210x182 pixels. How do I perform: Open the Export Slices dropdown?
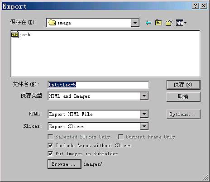(x=144, y=126)
